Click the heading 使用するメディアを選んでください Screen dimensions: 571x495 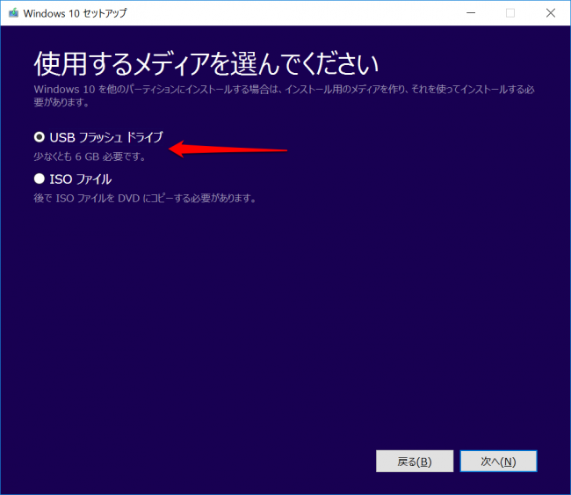coord(206,64)
